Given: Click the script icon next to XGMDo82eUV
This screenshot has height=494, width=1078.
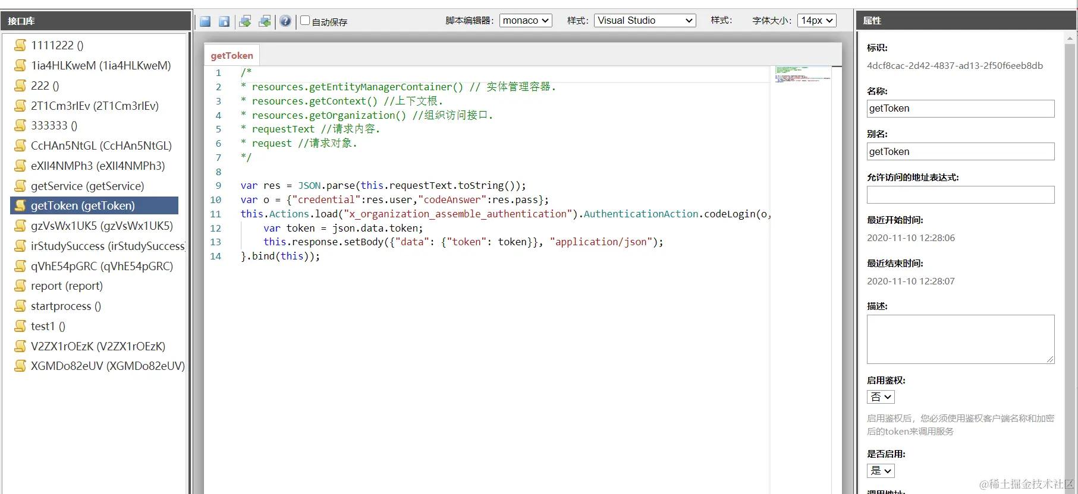Looking at the screenshot, I should (x=20, y=366).
